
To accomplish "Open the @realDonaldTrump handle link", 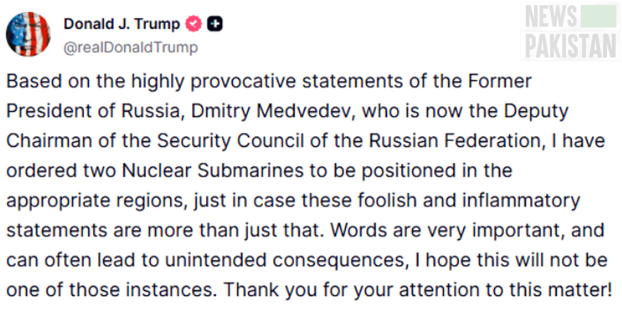I will [x=130, y=48].
